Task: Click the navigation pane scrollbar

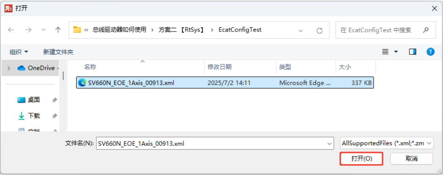Action: pyautogui.click(x=63, y=75)
